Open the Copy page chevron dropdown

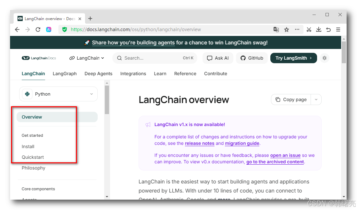(x=316, y=99)
